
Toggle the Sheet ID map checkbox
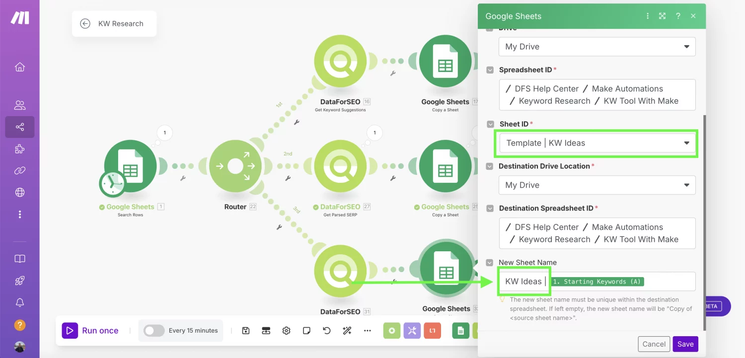coord(490,124)
